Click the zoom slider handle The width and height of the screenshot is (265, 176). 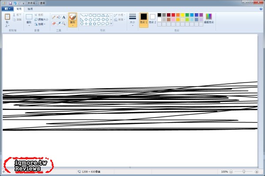pyautogui.click(x=244, y=172)
